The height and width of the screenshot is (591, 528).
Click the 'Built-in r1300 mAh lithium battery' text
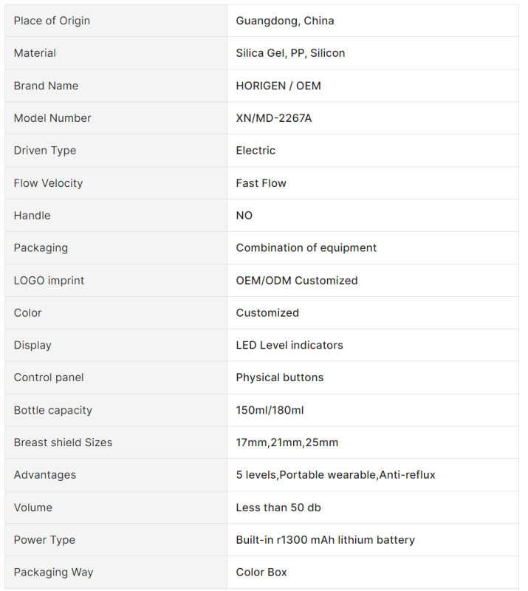click(x=325, y=540)
